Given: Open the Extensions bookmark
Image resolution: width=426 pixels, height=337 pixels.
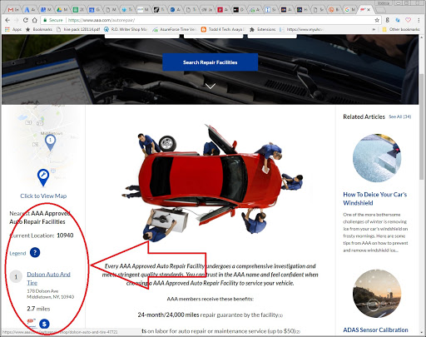Looking at the screenshot, I should click(263, 29).
